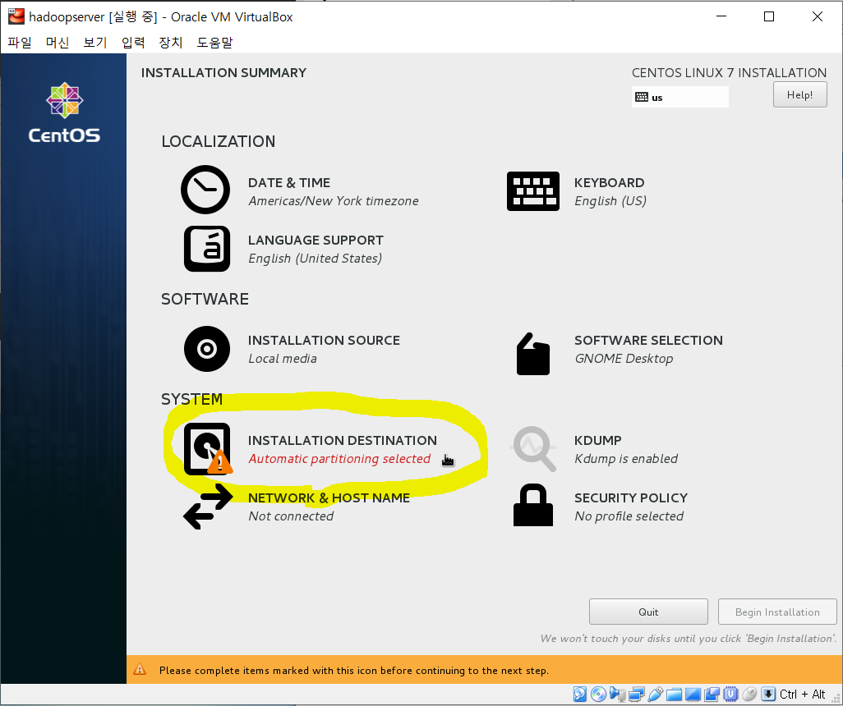Viewport: 843px width, 706px height.
Task: Open the 보기 menu
Action: click(x=95, y=43)
